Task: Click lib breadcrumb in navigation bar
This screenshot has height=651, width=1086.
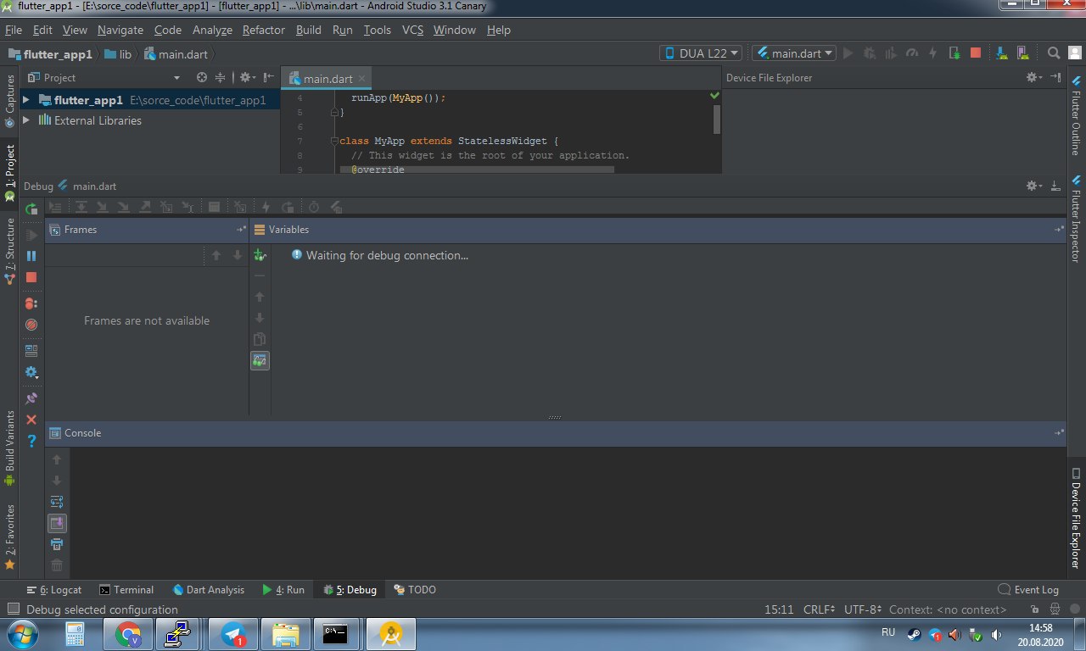Action: pos(118,53)
